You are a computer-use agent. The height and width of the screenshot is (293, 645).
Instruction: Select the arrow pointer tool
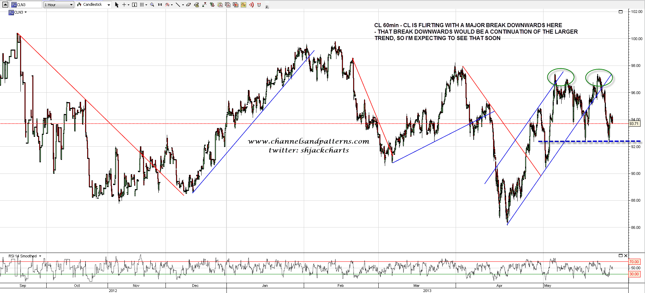[116, 5]
